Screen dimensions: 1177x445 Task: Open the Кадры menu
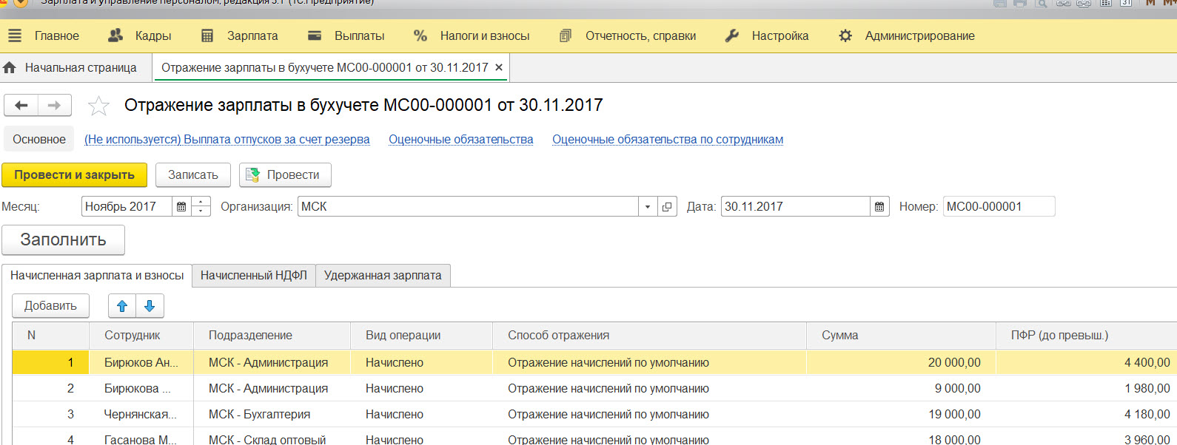140,35
